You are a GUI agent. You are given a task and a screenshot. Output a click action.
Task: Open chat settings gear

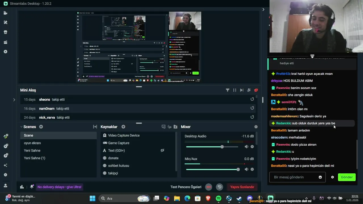(332, 177)
